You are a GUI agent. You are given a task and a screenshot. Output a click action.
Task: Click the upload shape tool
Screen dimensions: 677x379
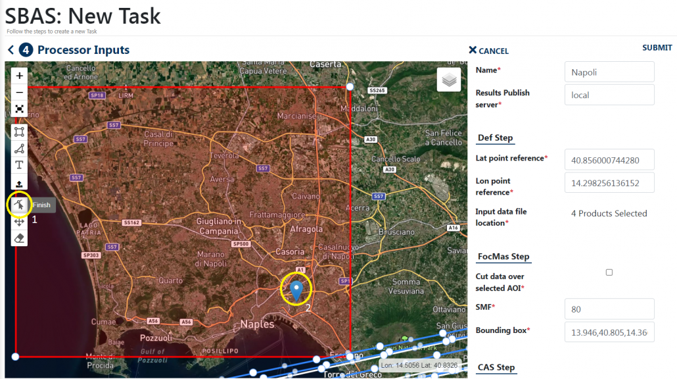coord(19,182)
